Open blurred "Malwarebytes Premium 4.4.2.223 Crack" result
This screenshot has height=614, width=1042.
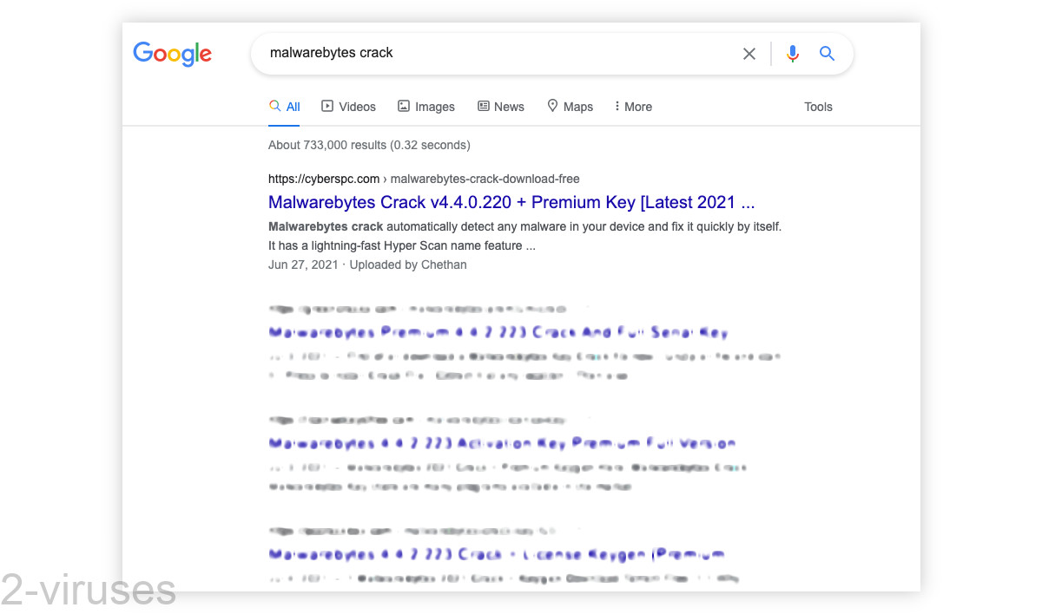point(498,332)
